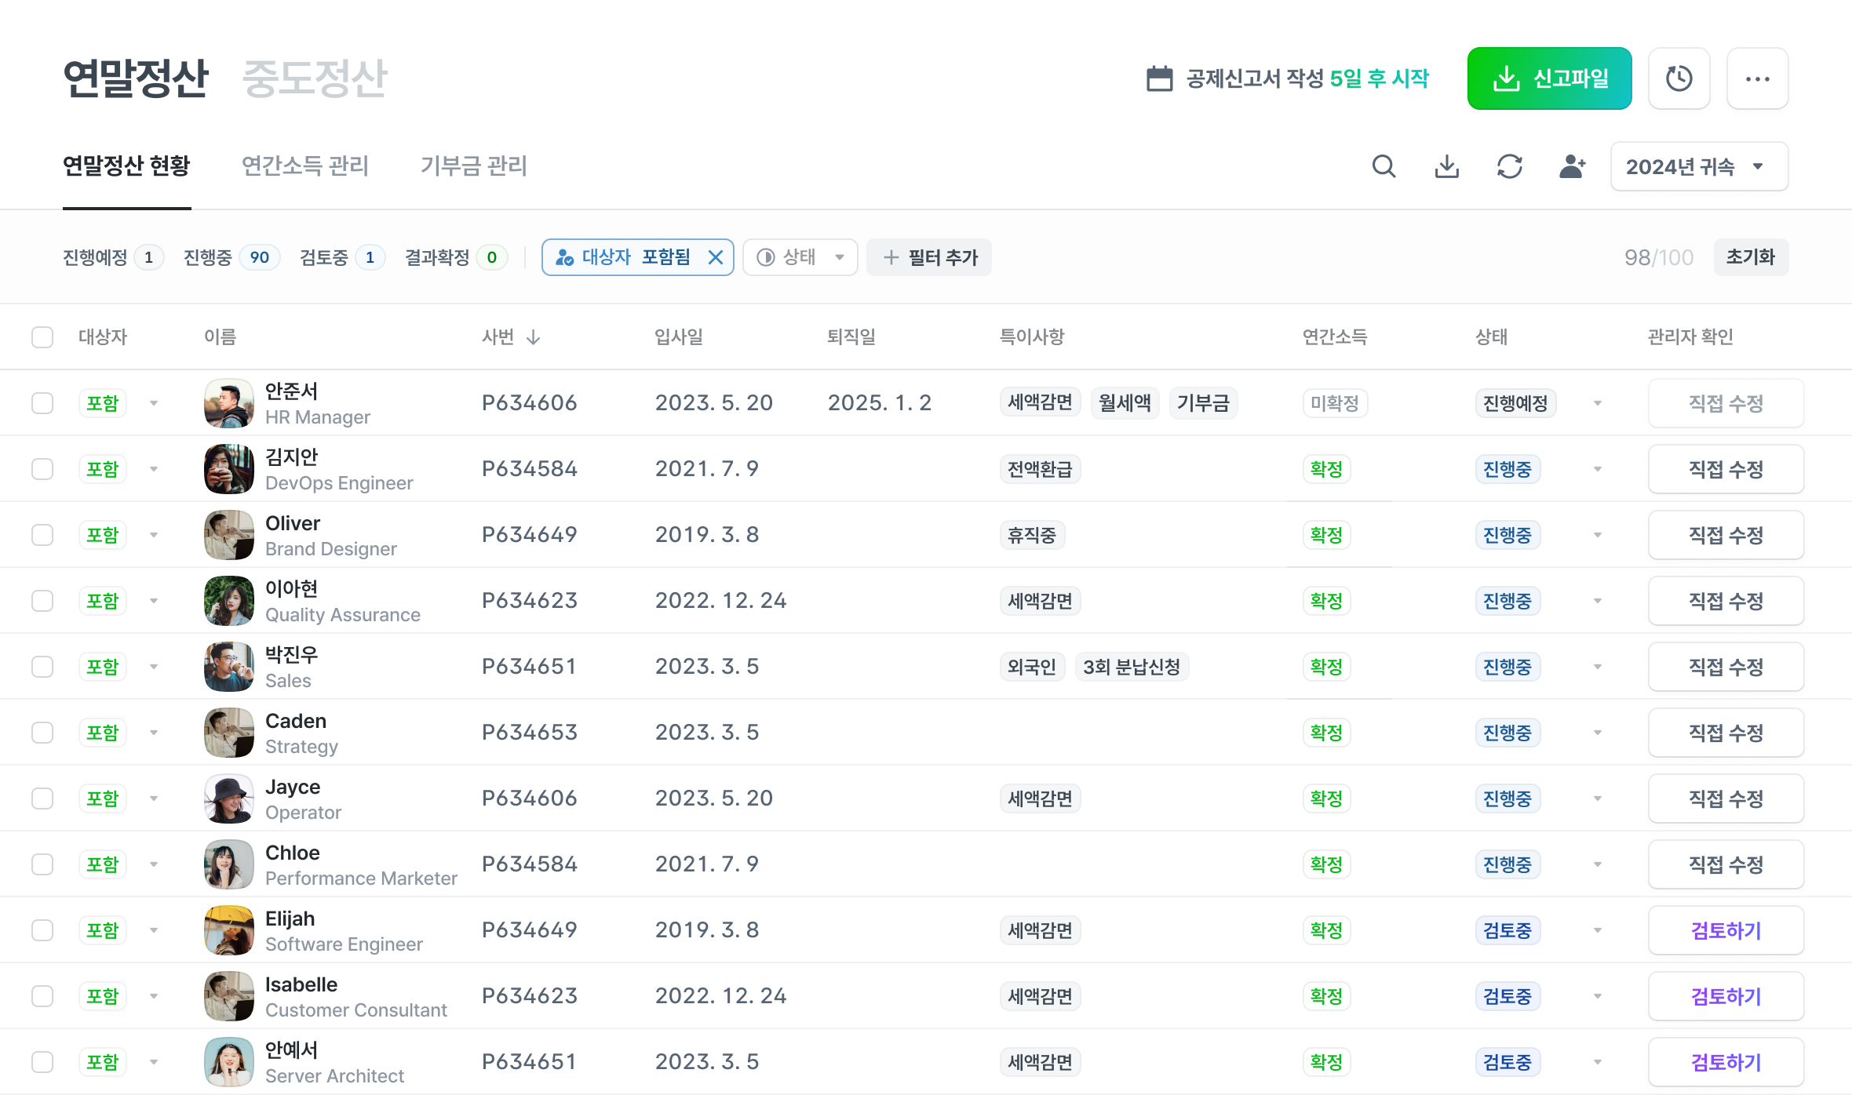Click the refresh sync icon

point(1509,166)
